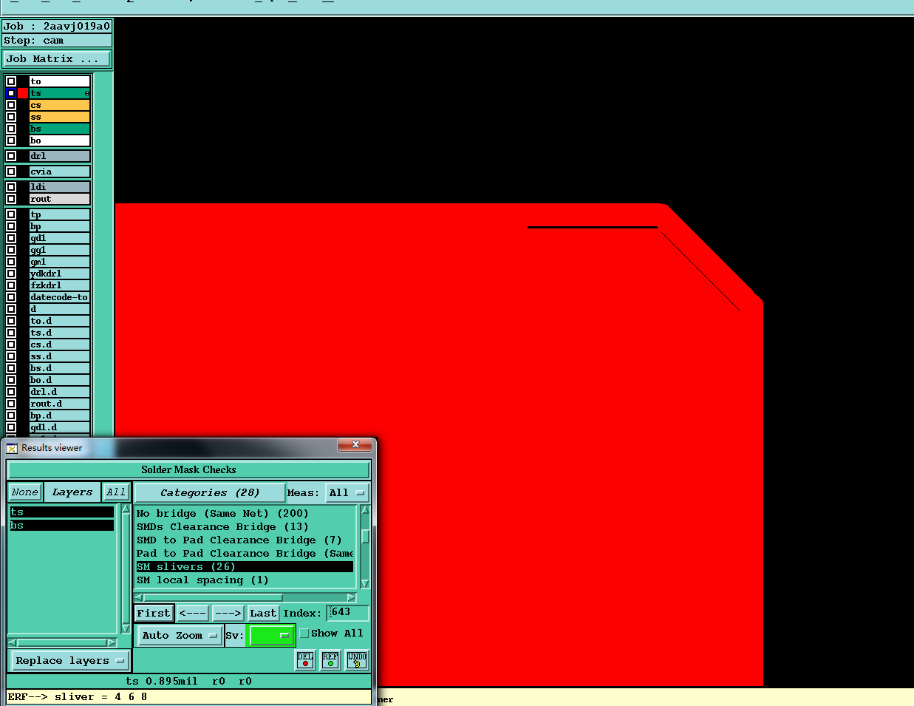This screenshot has width=914, height=706.
Task: Click layers list vertical scrollbar up arrow
Action: point(126,509)
